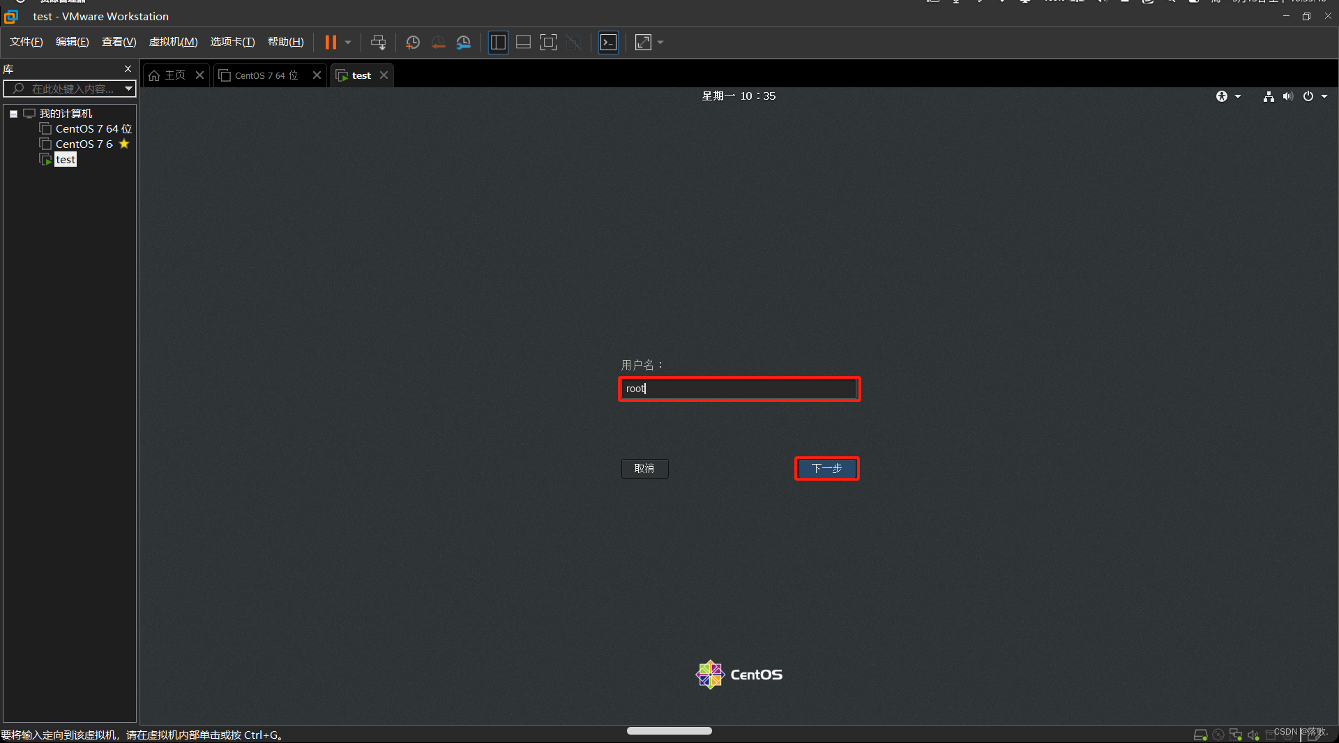
Task: Click the volume icon in the guest top bar
Action: [1288, 96]
